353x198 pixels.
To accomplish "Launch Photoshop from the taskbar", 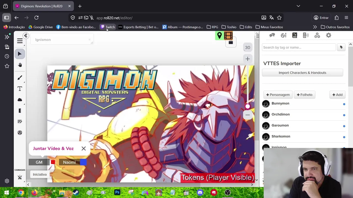I will click(x=117, y=193).
